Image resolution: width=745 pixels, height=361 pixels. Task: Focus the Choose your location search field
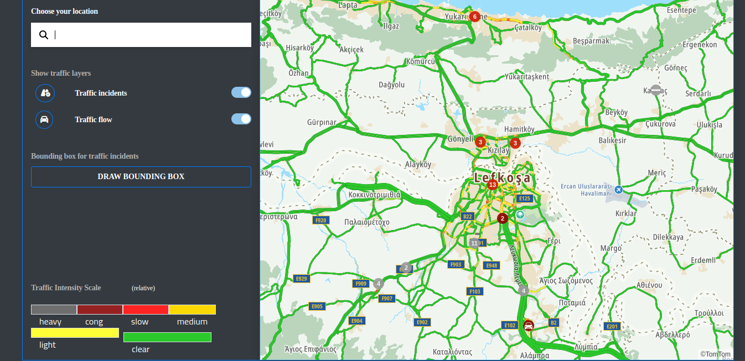(149, 35)
